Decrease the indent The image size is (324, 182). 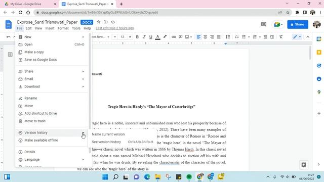pyautogui.click(x=265, y=37)
